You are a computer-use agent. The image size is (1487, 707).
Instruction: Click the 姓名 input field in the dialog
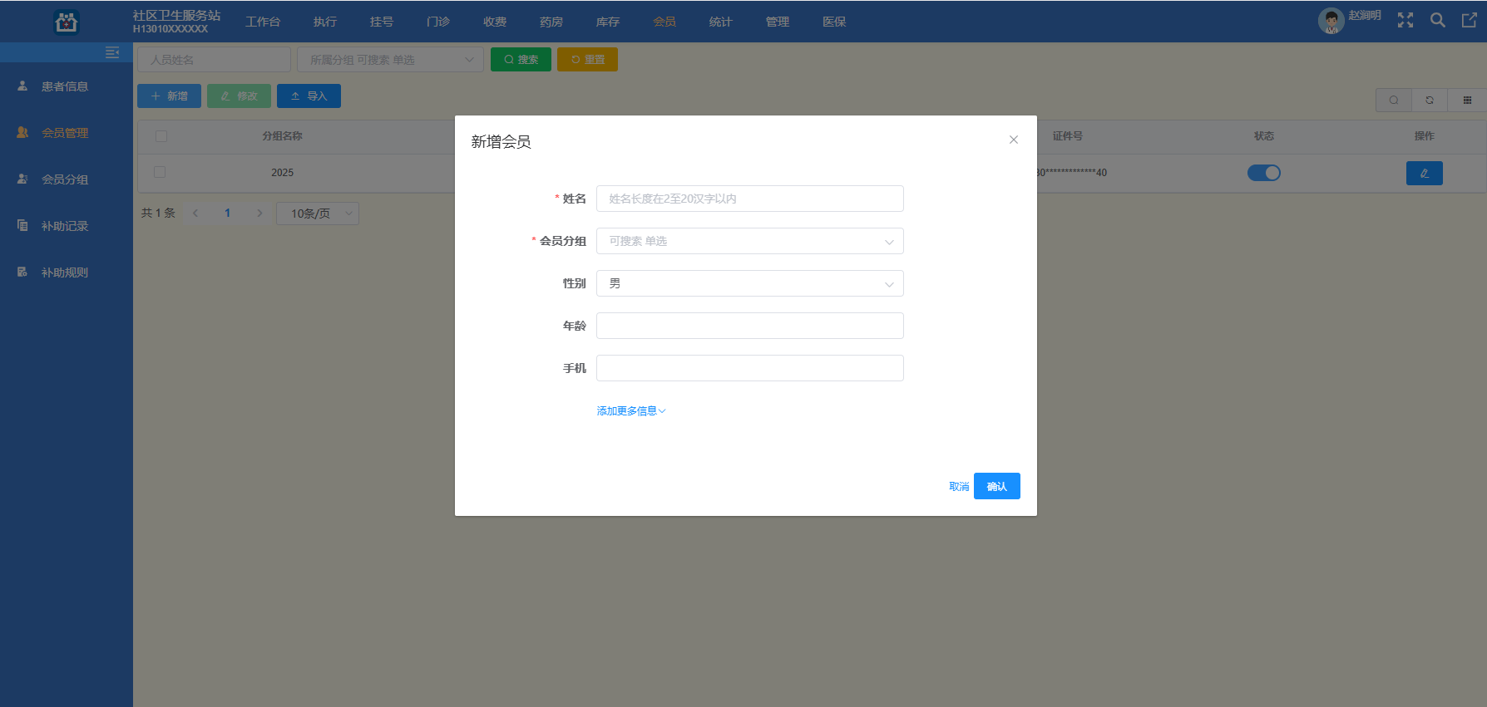tap(750, 199)
